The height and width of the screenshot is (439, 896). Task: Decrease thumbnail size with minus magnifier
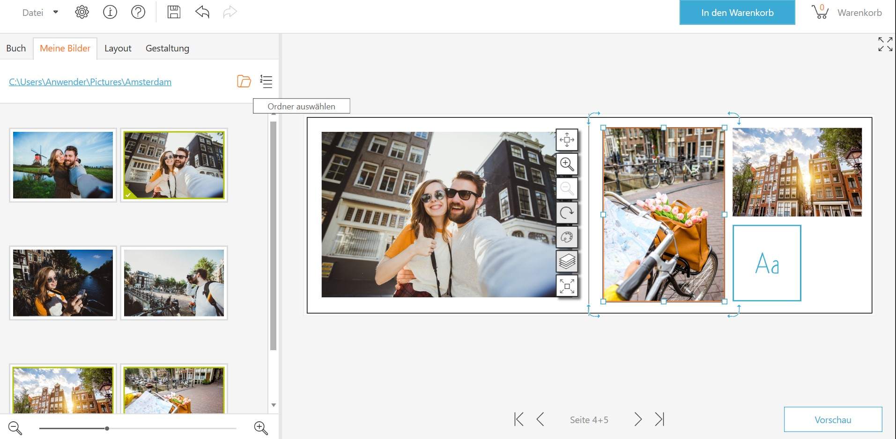[x=15, y=428]
